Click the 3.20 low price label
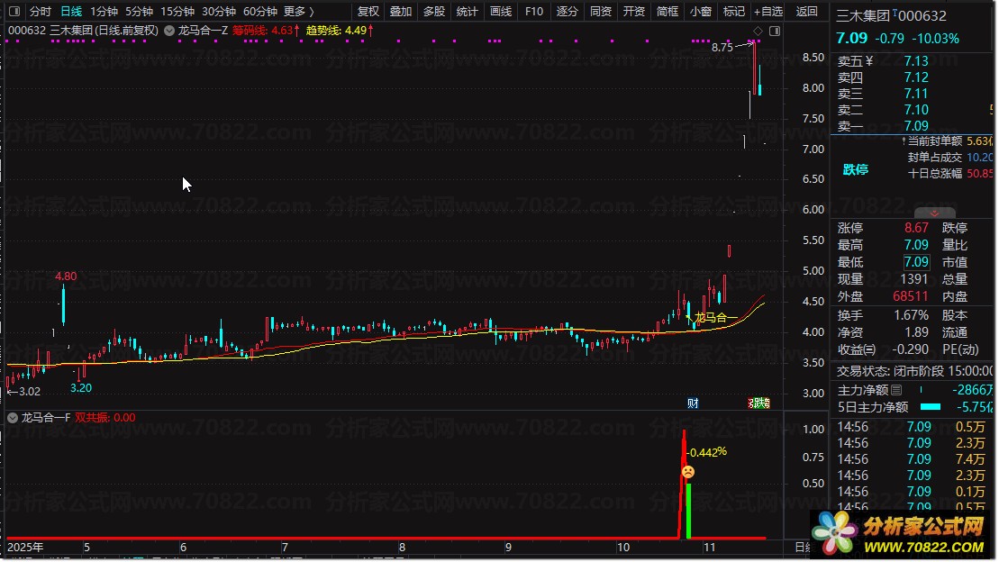999x562 pixels. tap(81, 388)
